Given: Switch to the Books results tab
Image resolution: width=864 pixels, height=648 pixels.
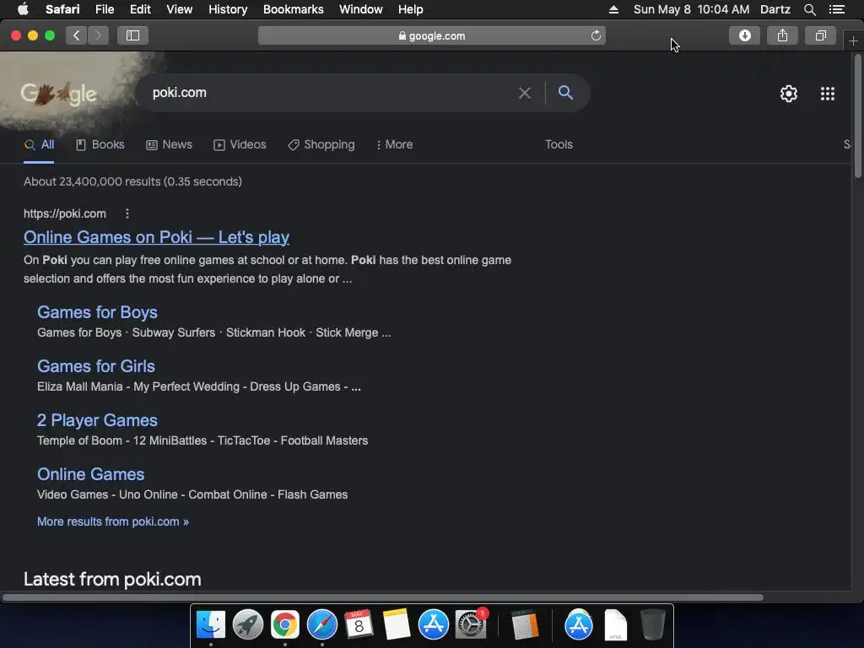Looking at the screenshot, I should coord(100,145).
